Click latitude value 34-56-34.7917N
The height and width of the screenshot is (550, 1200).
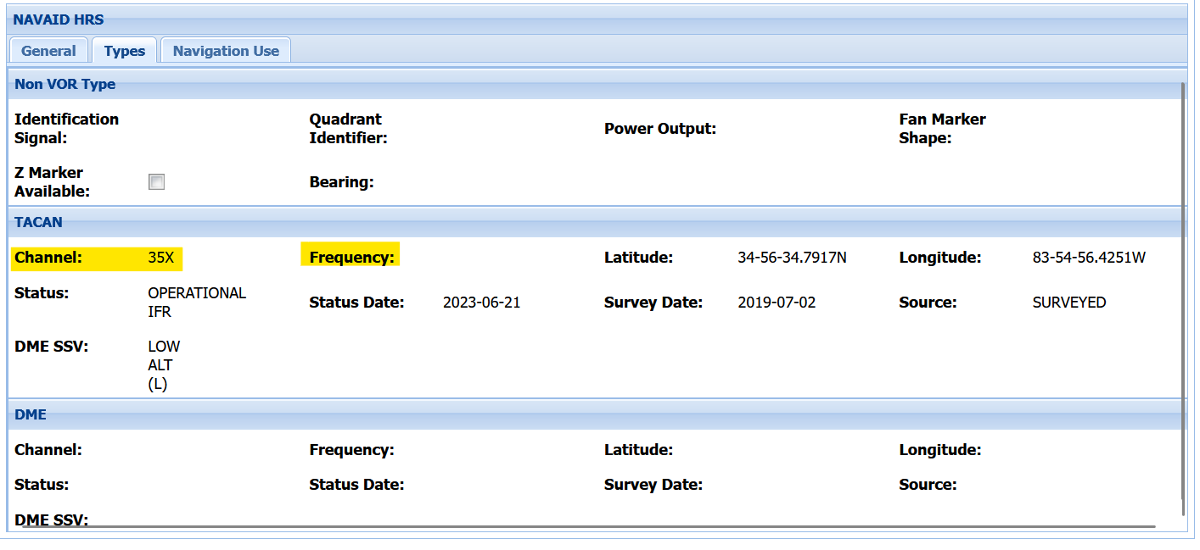tap(793, 258)
